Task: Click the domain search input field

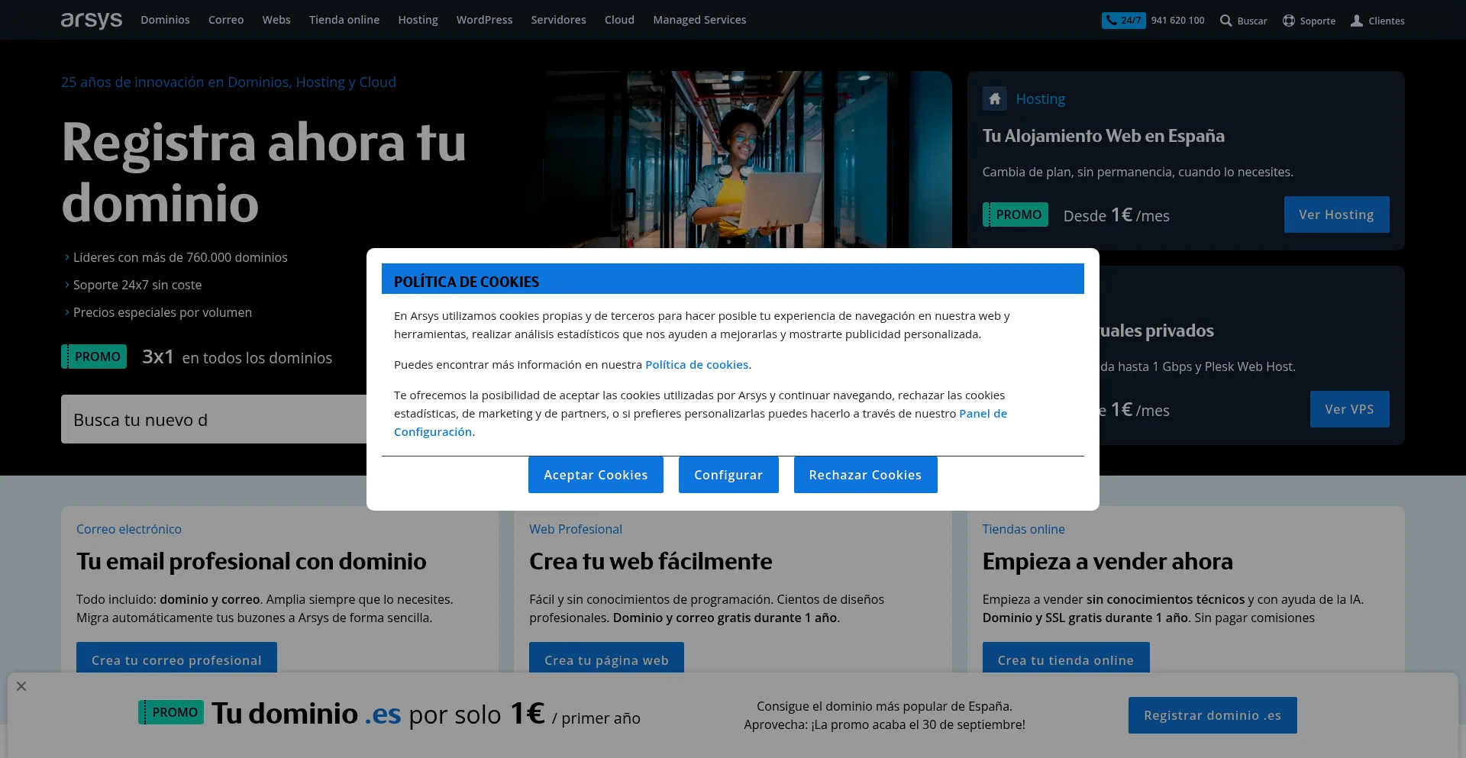Action: coord(214,419)
